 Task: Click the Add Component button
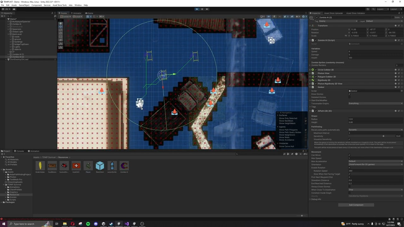tap(356, 205)
